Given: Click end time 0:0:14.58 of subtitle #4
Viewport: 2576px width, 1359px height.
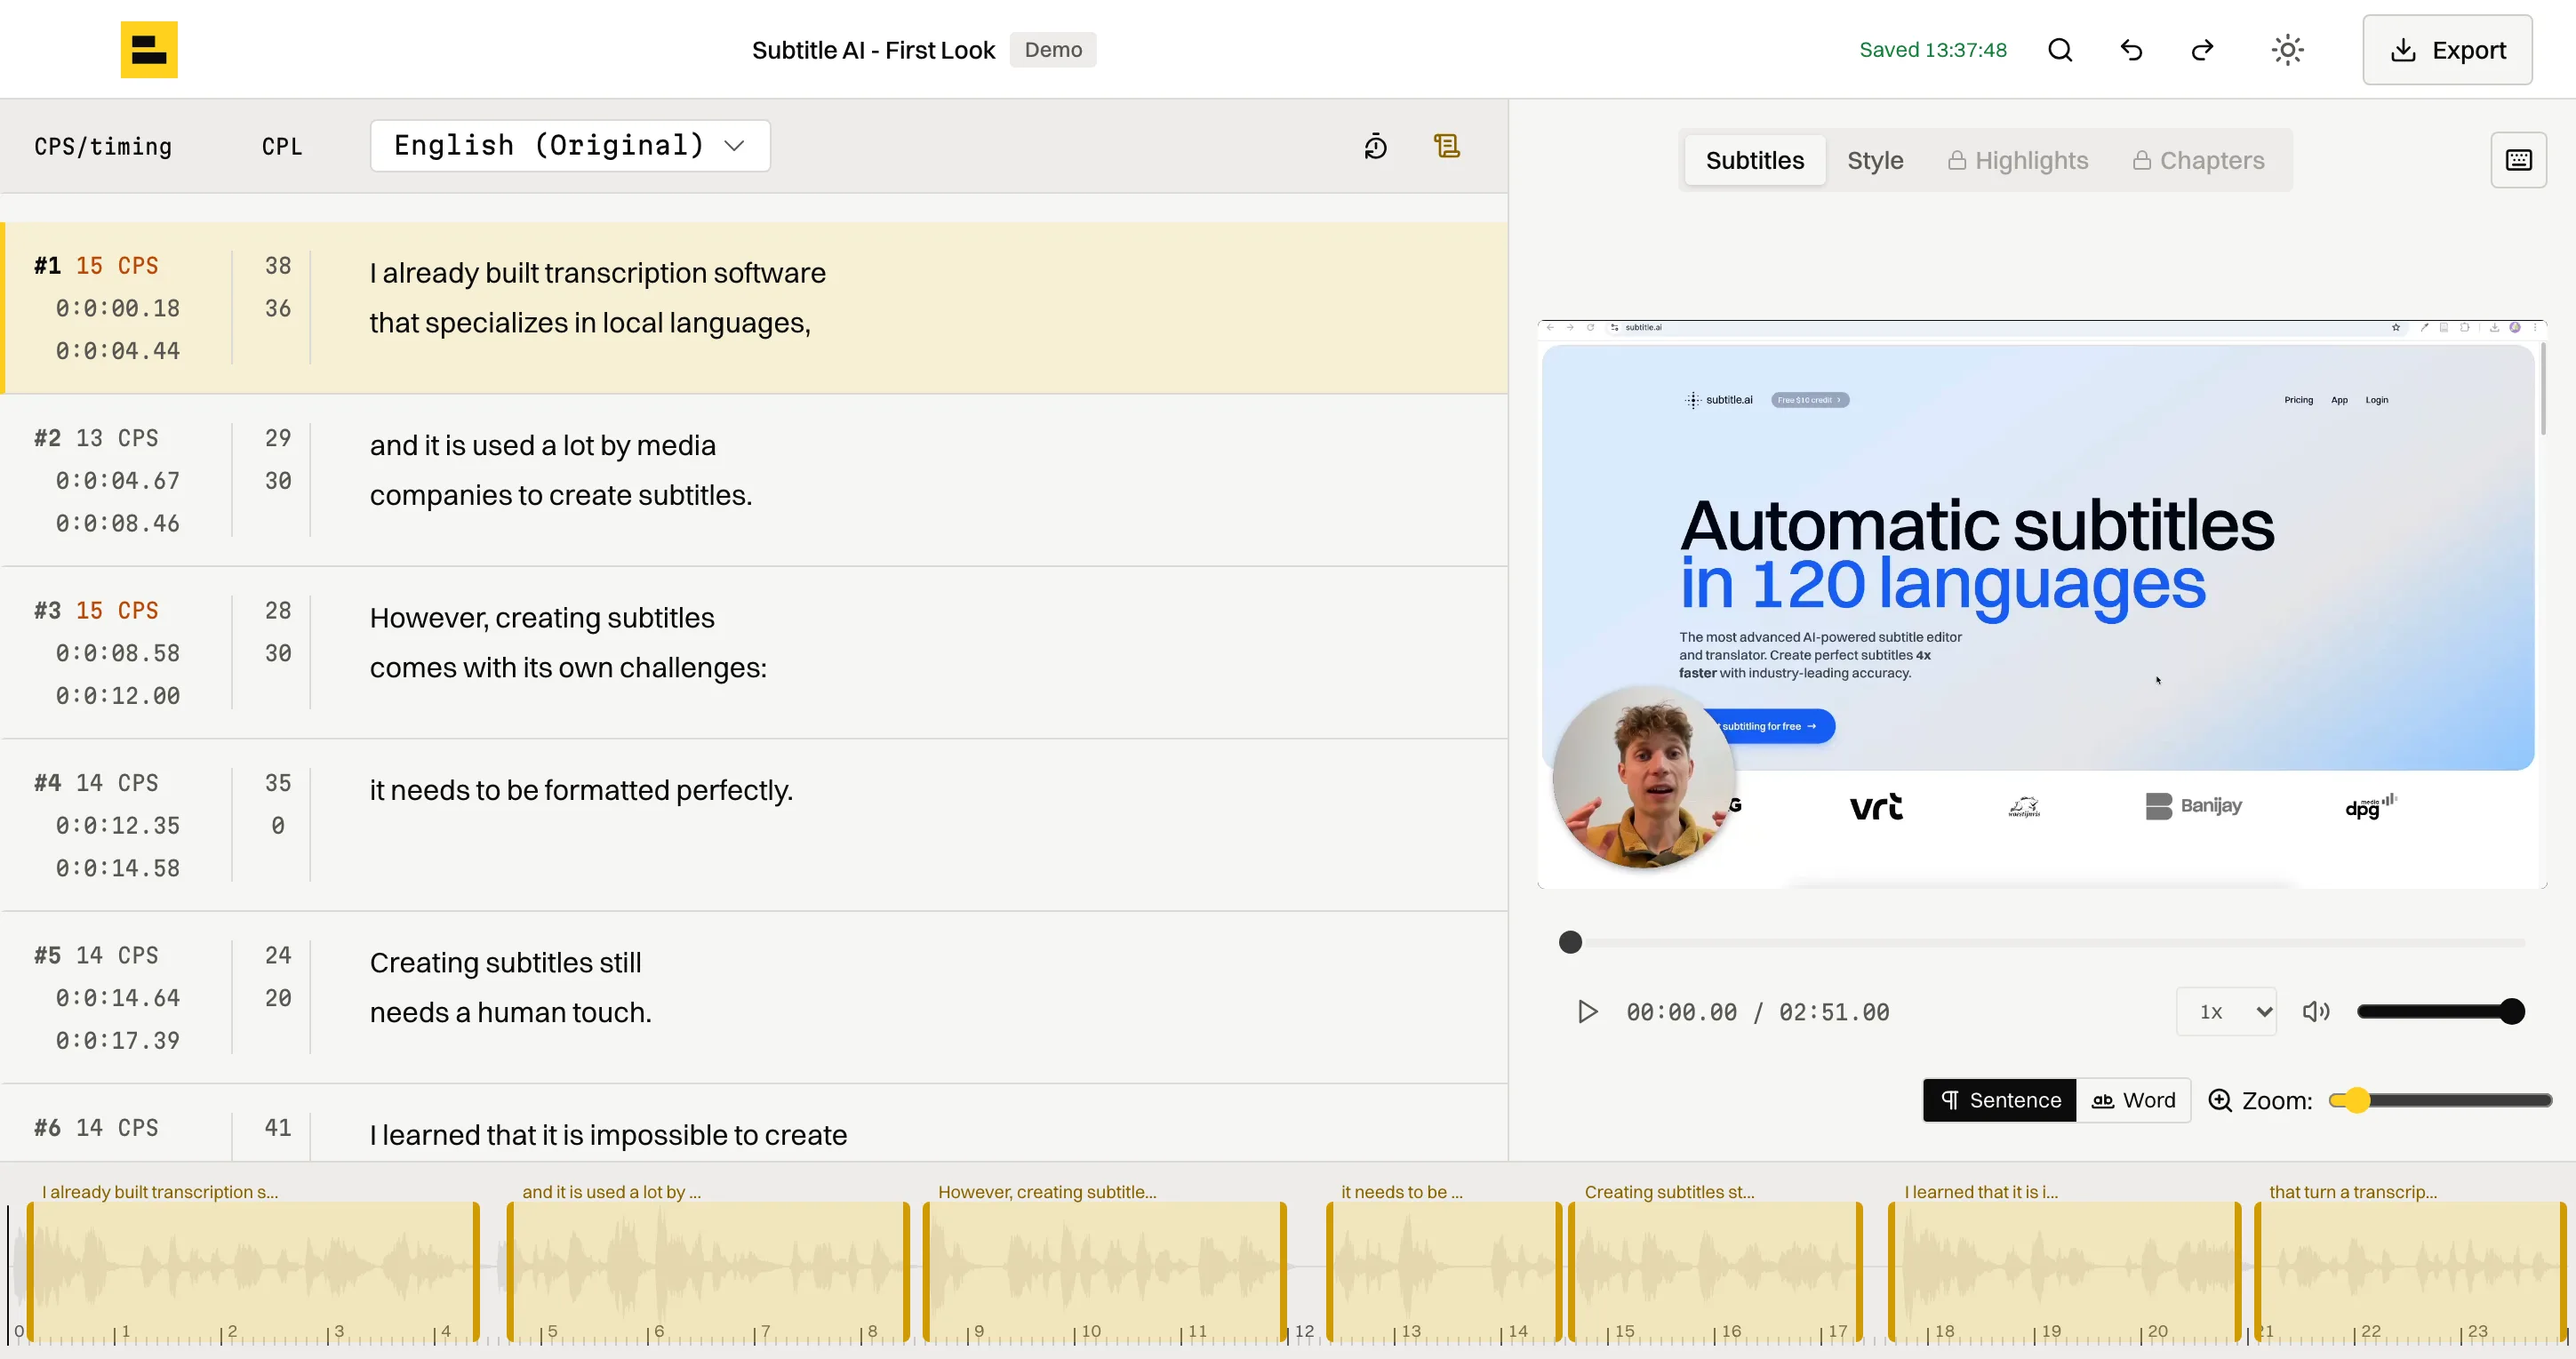Looking at the screenshot, I should click(117, 868).
